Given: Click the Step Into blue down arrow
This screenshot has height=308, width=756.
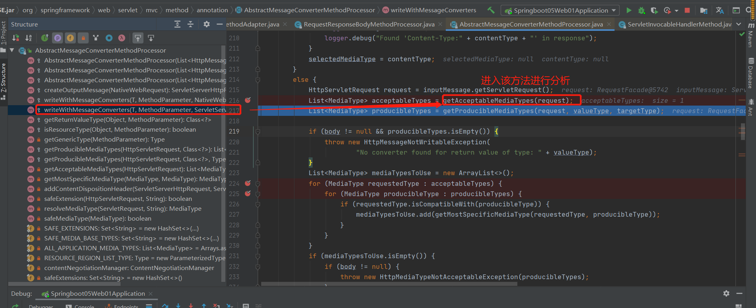Looking at the screenshot, I should point(178,306).
